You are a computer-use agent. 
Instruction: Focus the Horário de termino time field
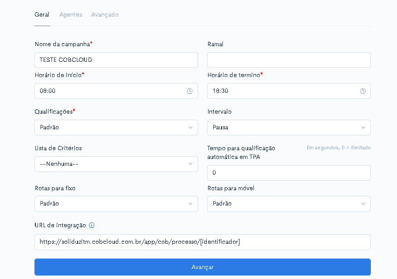pyautogui.click(x=289, y=91)
